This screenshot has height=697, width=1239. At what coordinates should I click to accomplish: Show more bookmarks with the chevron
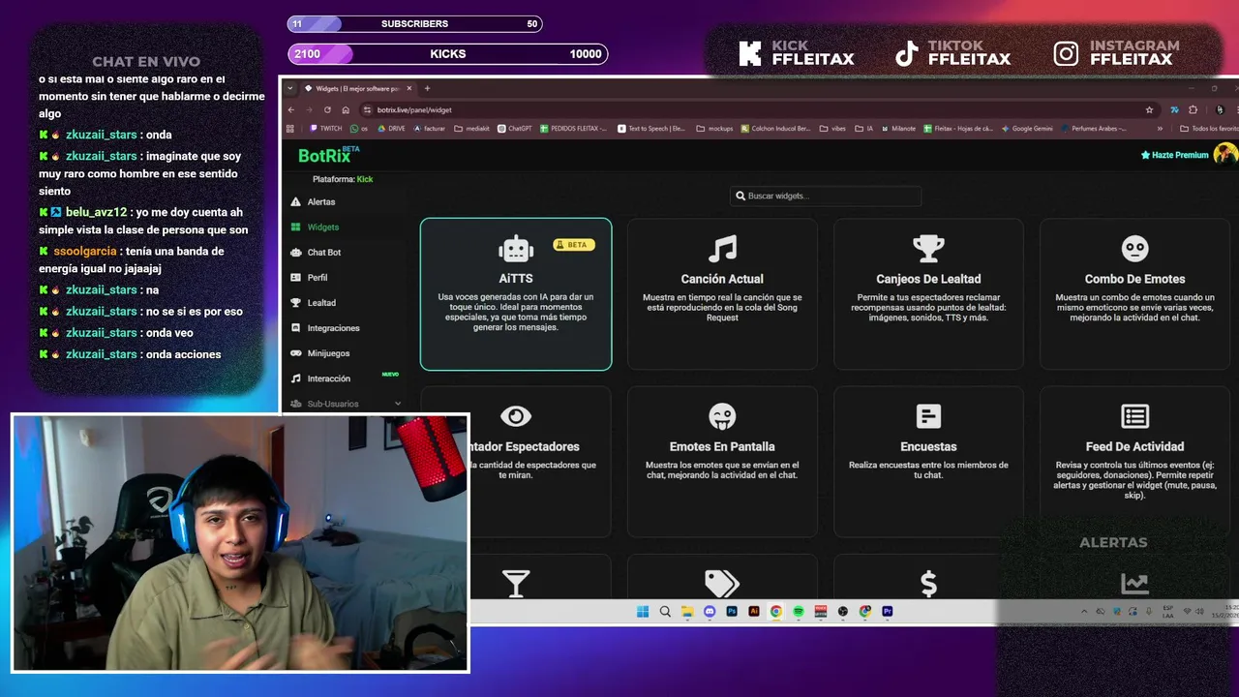[1161, 128]
